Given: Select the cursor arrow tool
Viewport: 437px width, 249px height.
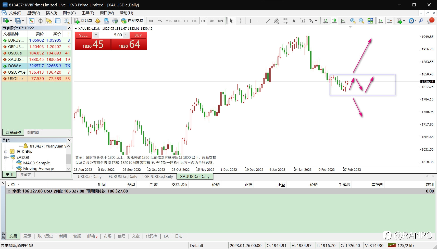Looking at the screenshot, I should coord(231,21).
